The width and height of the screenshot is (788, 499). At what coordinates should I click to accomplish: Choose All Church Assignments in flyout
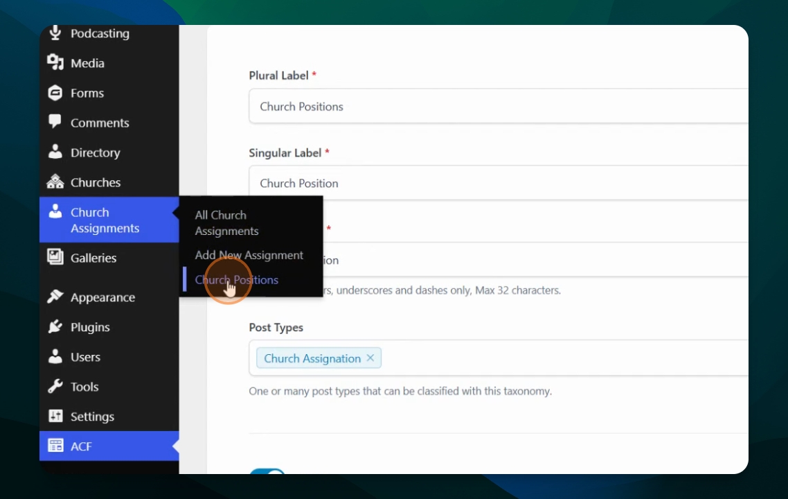(x=226, y=223)
